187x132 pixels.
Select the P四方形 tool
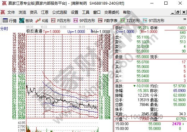click(61, 20)
